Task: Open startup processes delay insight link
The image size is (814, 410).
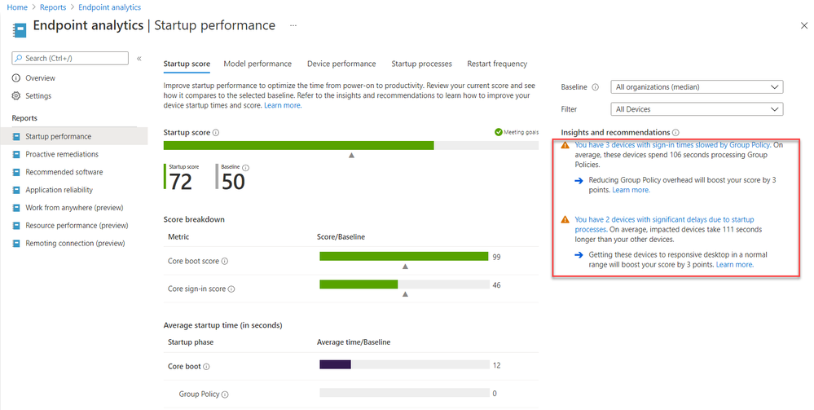Action: pos(664,220)
